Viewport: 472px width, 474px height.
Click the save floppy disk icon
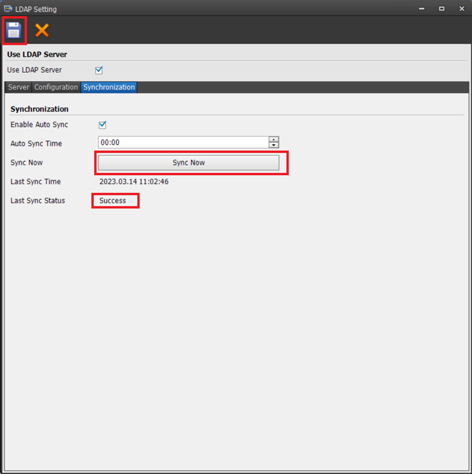[14, 30]
